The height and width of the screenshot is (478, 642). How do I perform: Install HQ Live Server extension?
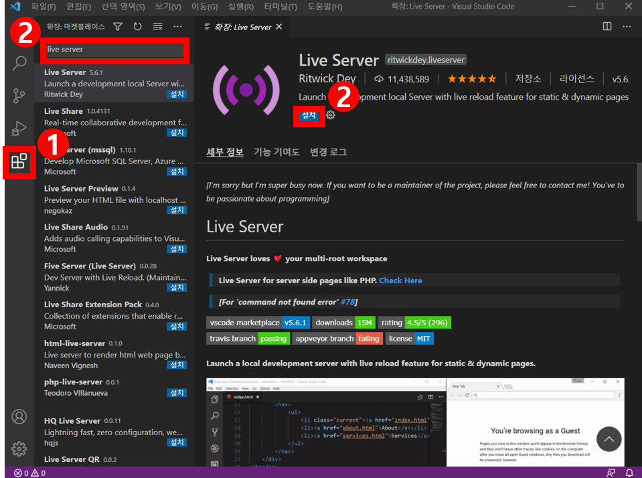(177, 443)
